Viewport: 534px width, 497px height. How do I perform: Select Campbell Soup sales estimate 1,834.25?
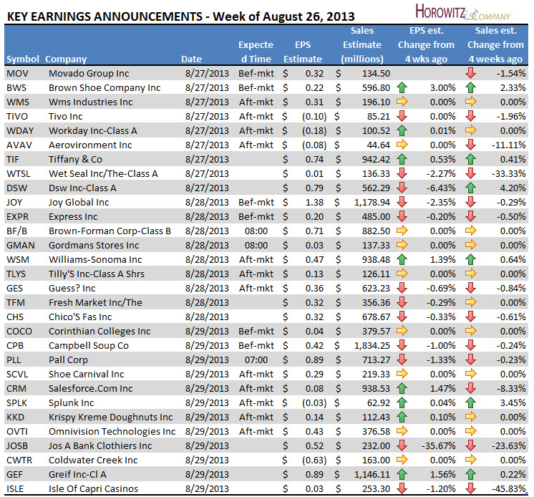tap(372, 345)
